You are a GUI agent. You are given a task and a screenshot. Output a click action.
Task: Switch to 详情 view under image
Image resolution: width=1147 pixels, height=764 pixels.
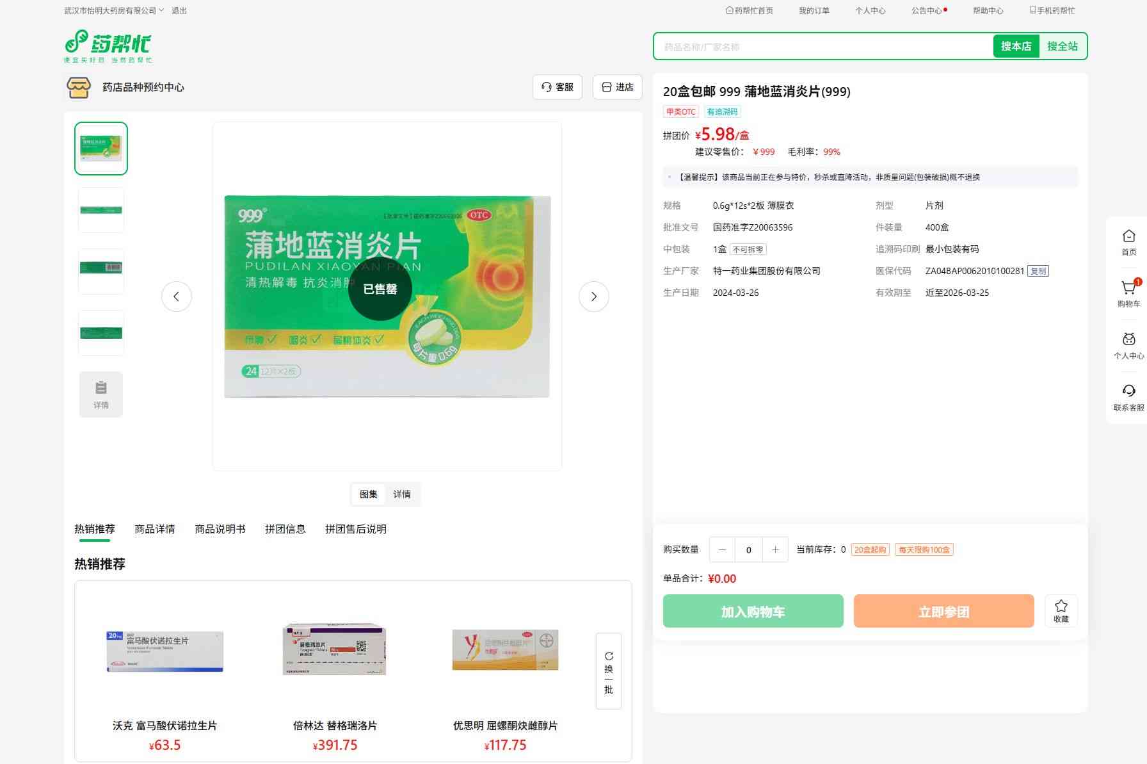[x=402, y=494]
